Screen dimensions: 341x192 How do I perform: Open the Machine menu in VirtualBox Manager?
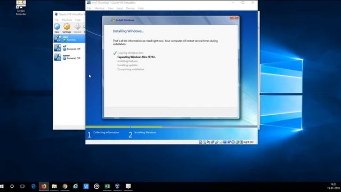[x=67, y=20]
